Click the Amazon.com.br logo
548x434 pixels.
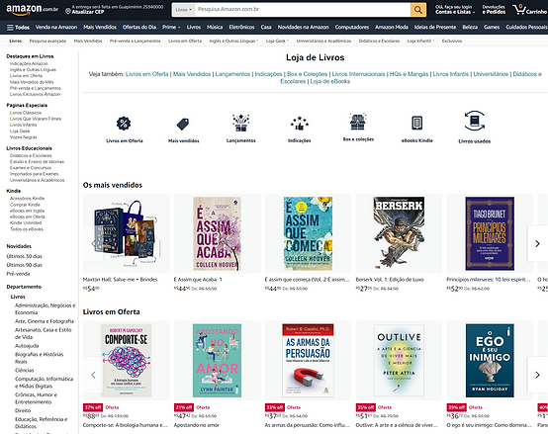click(x=33, y=10)
